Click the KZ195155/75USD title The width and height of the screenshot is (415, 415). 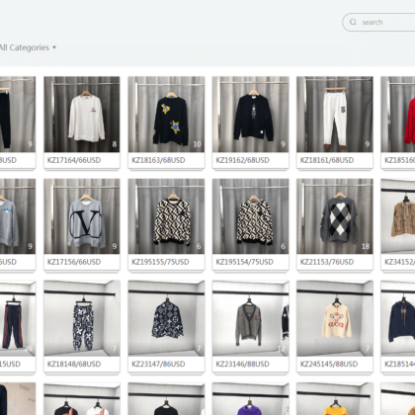pos(160,262)
